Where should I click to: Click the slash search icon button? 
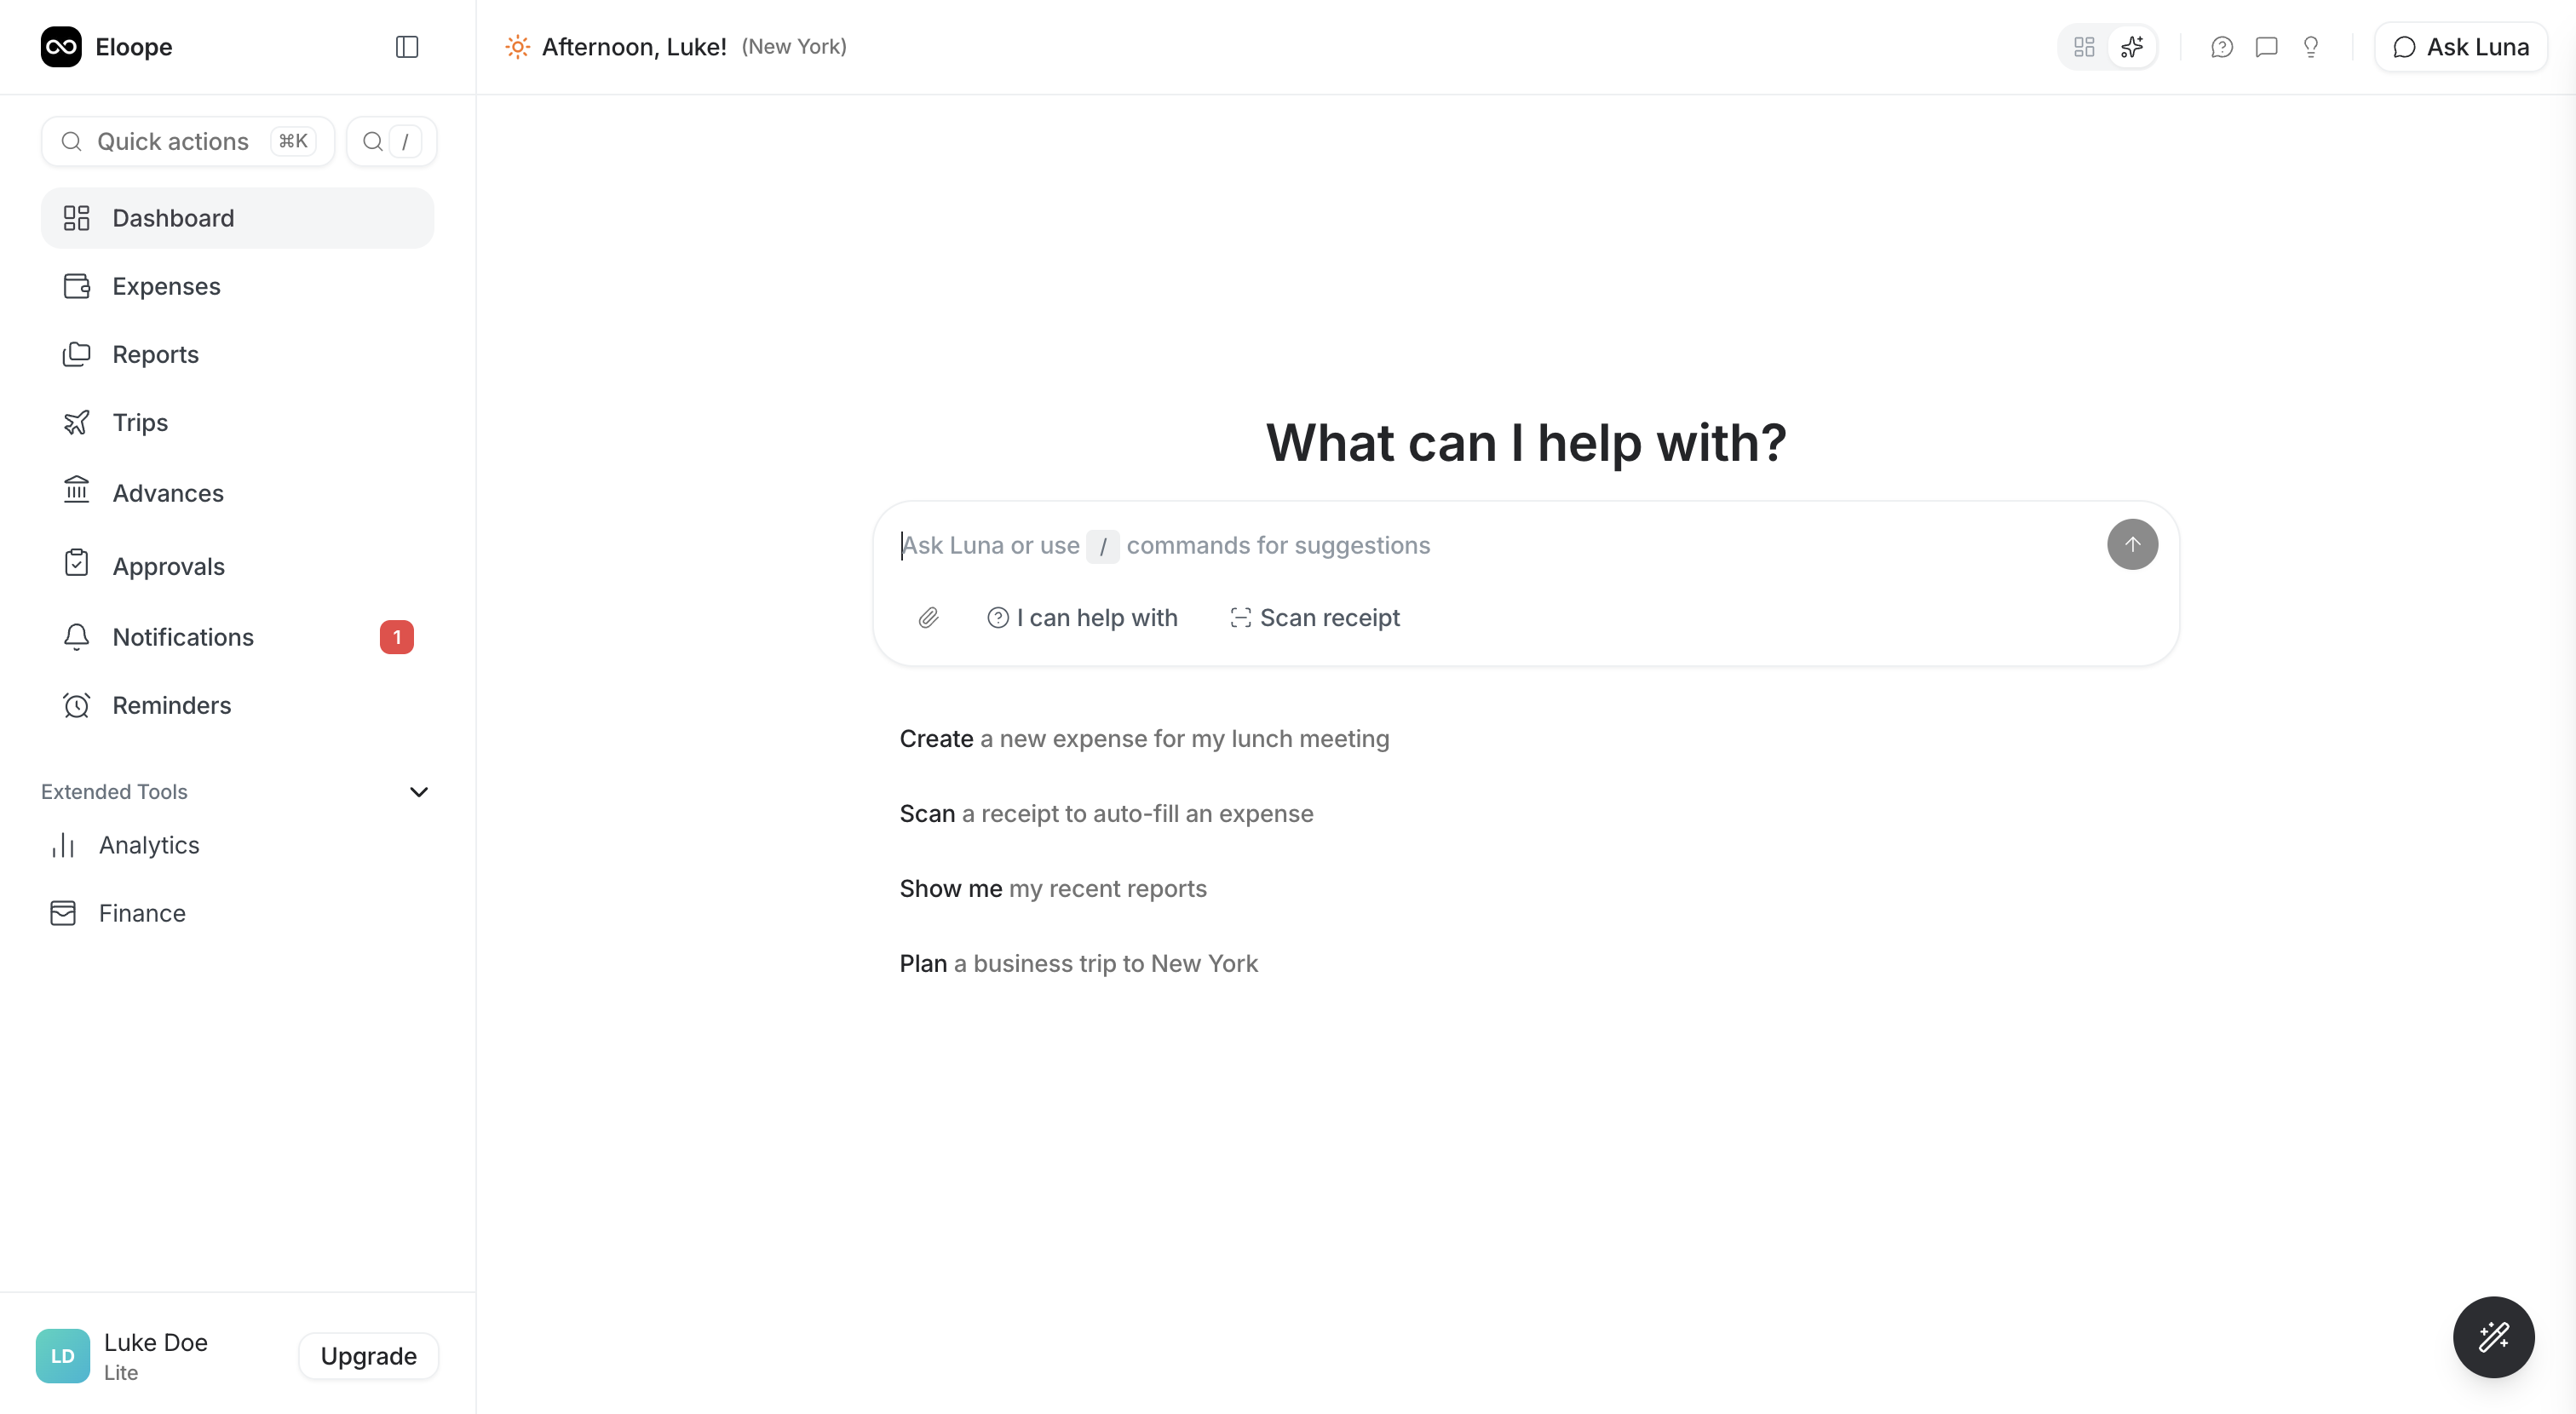(391, 142)
